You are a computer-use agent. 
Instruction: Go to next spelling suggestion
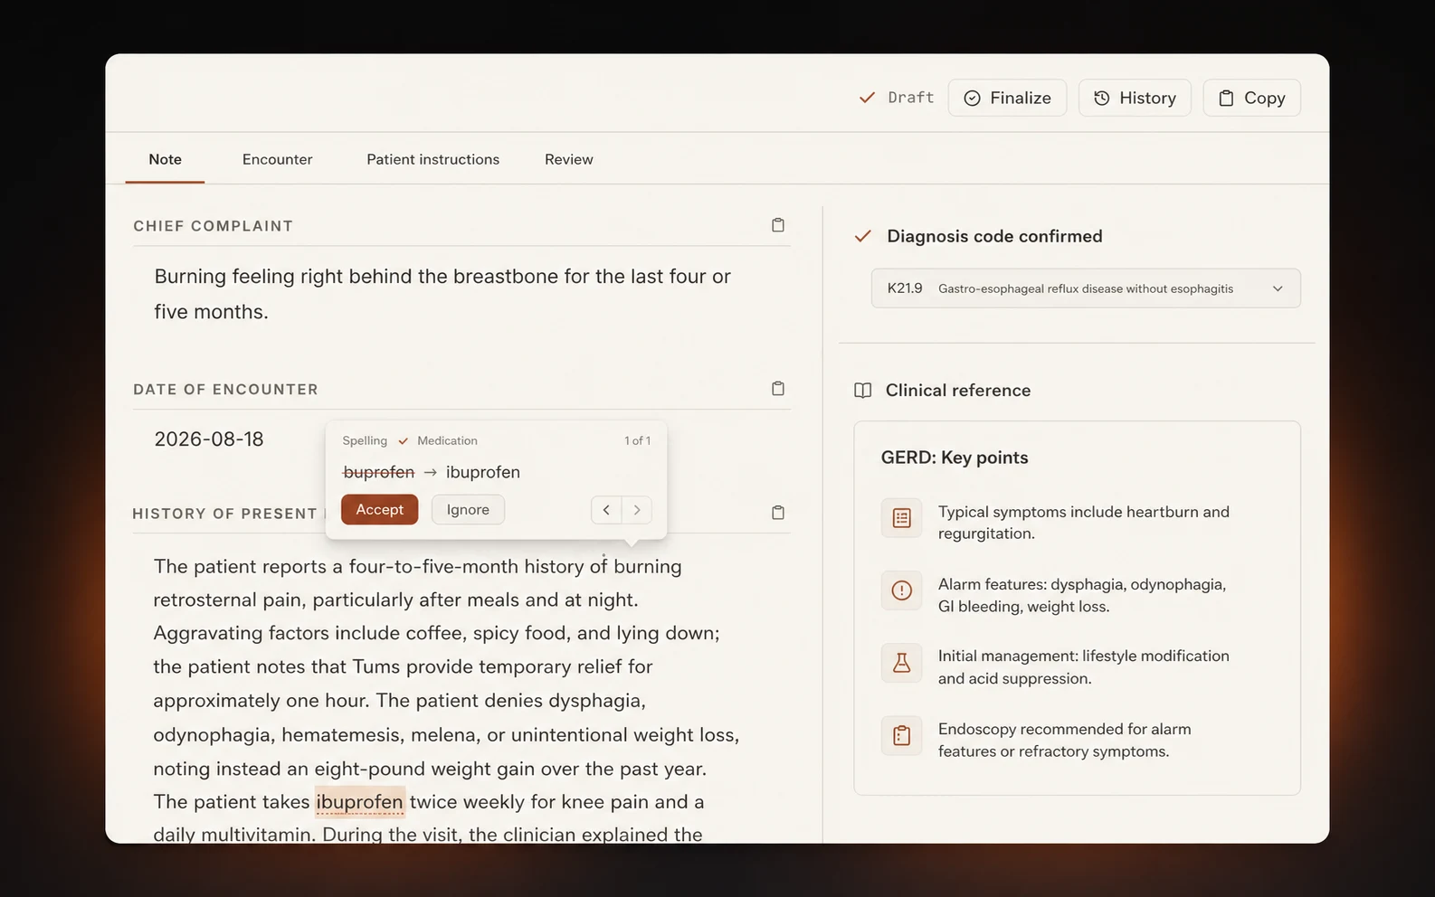coord(637,510)
